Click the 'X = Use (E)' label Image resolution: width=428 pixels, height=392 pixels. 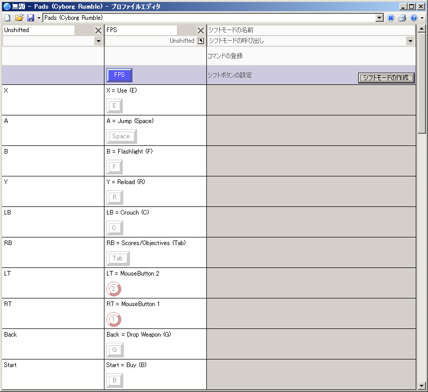coord(121,91)
